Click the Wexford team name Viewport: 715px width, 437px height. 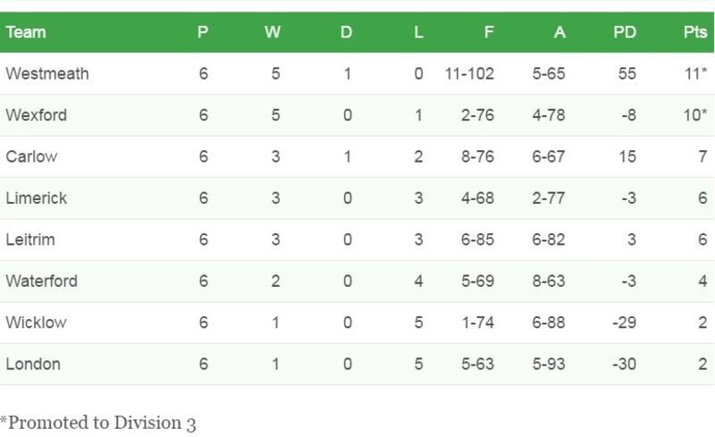click(37, 115)
